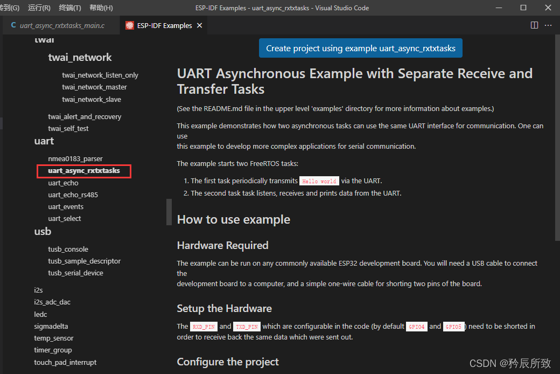The height and width of the screenshot is (374, 560).
Task: Open the 运行(R) menu
Action: click(39, 8)
